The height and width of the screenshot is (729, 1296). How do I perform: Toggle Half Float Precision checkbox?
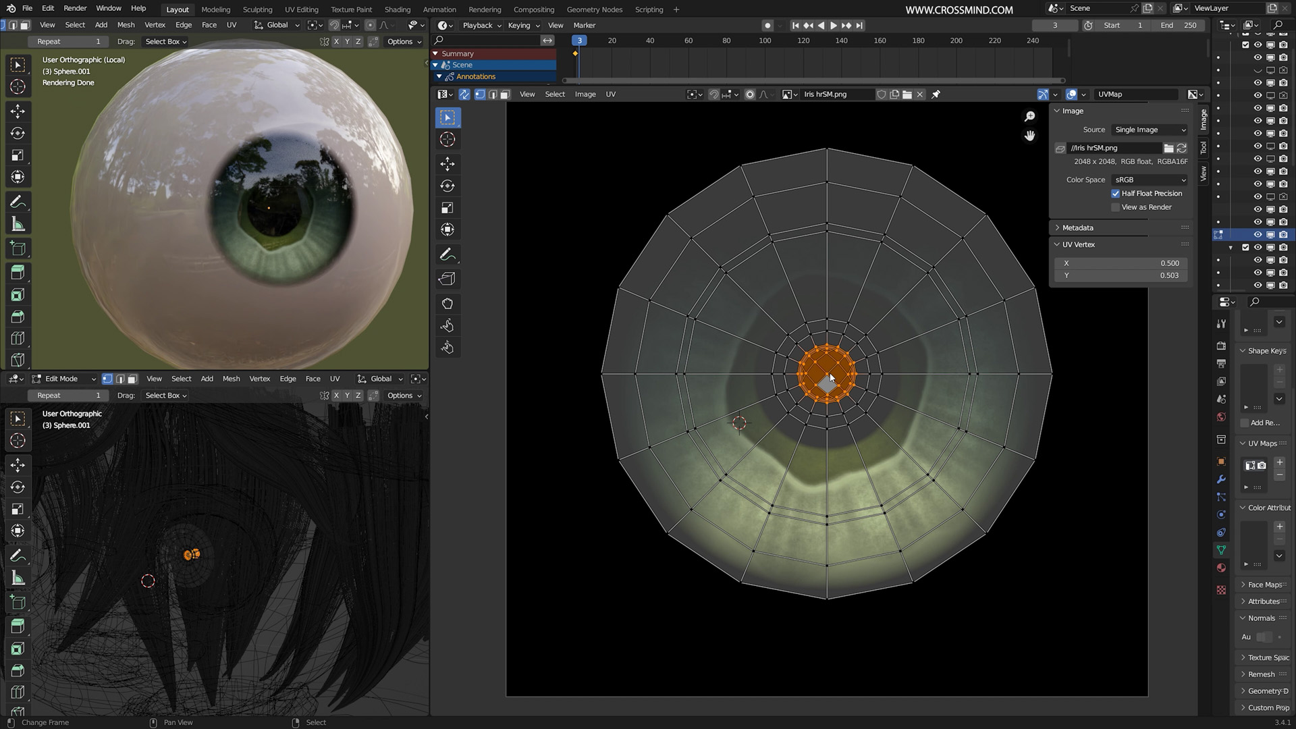coord(1116,194)
